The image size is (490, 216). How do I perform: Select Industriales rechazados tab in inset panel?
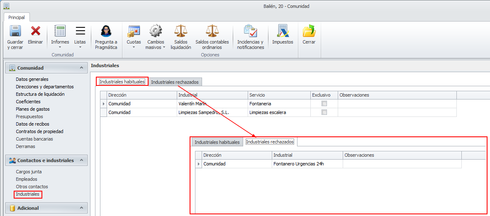pos(270,142)
